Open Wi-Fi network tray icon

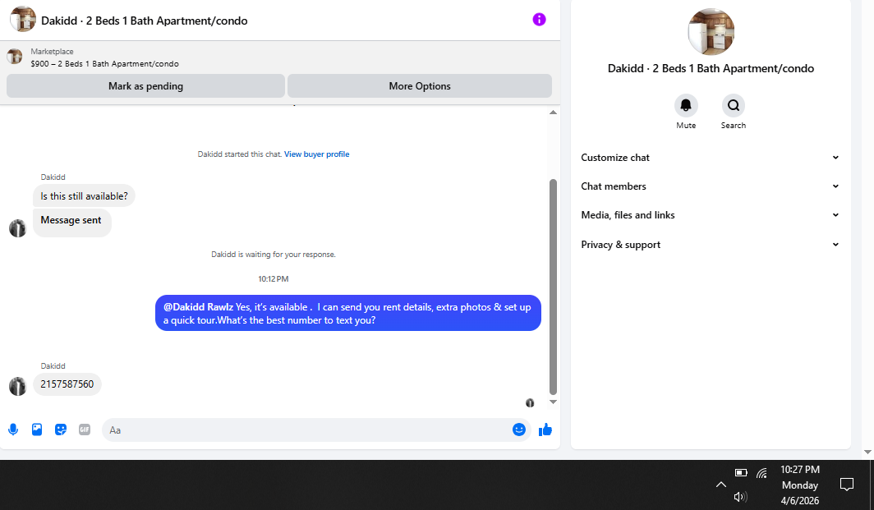(762, 473)
